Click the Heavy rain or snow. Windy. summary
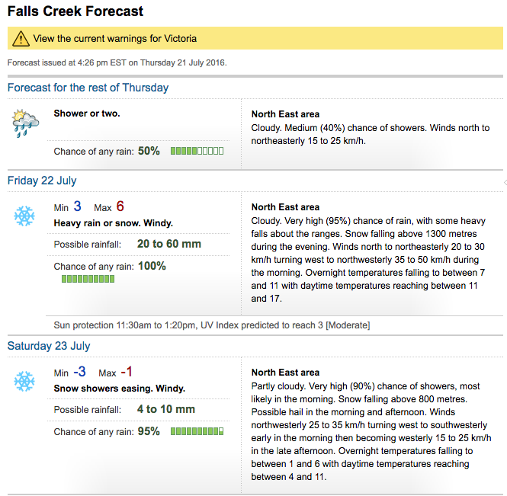 pyautogui.click(x=113, y=223)
